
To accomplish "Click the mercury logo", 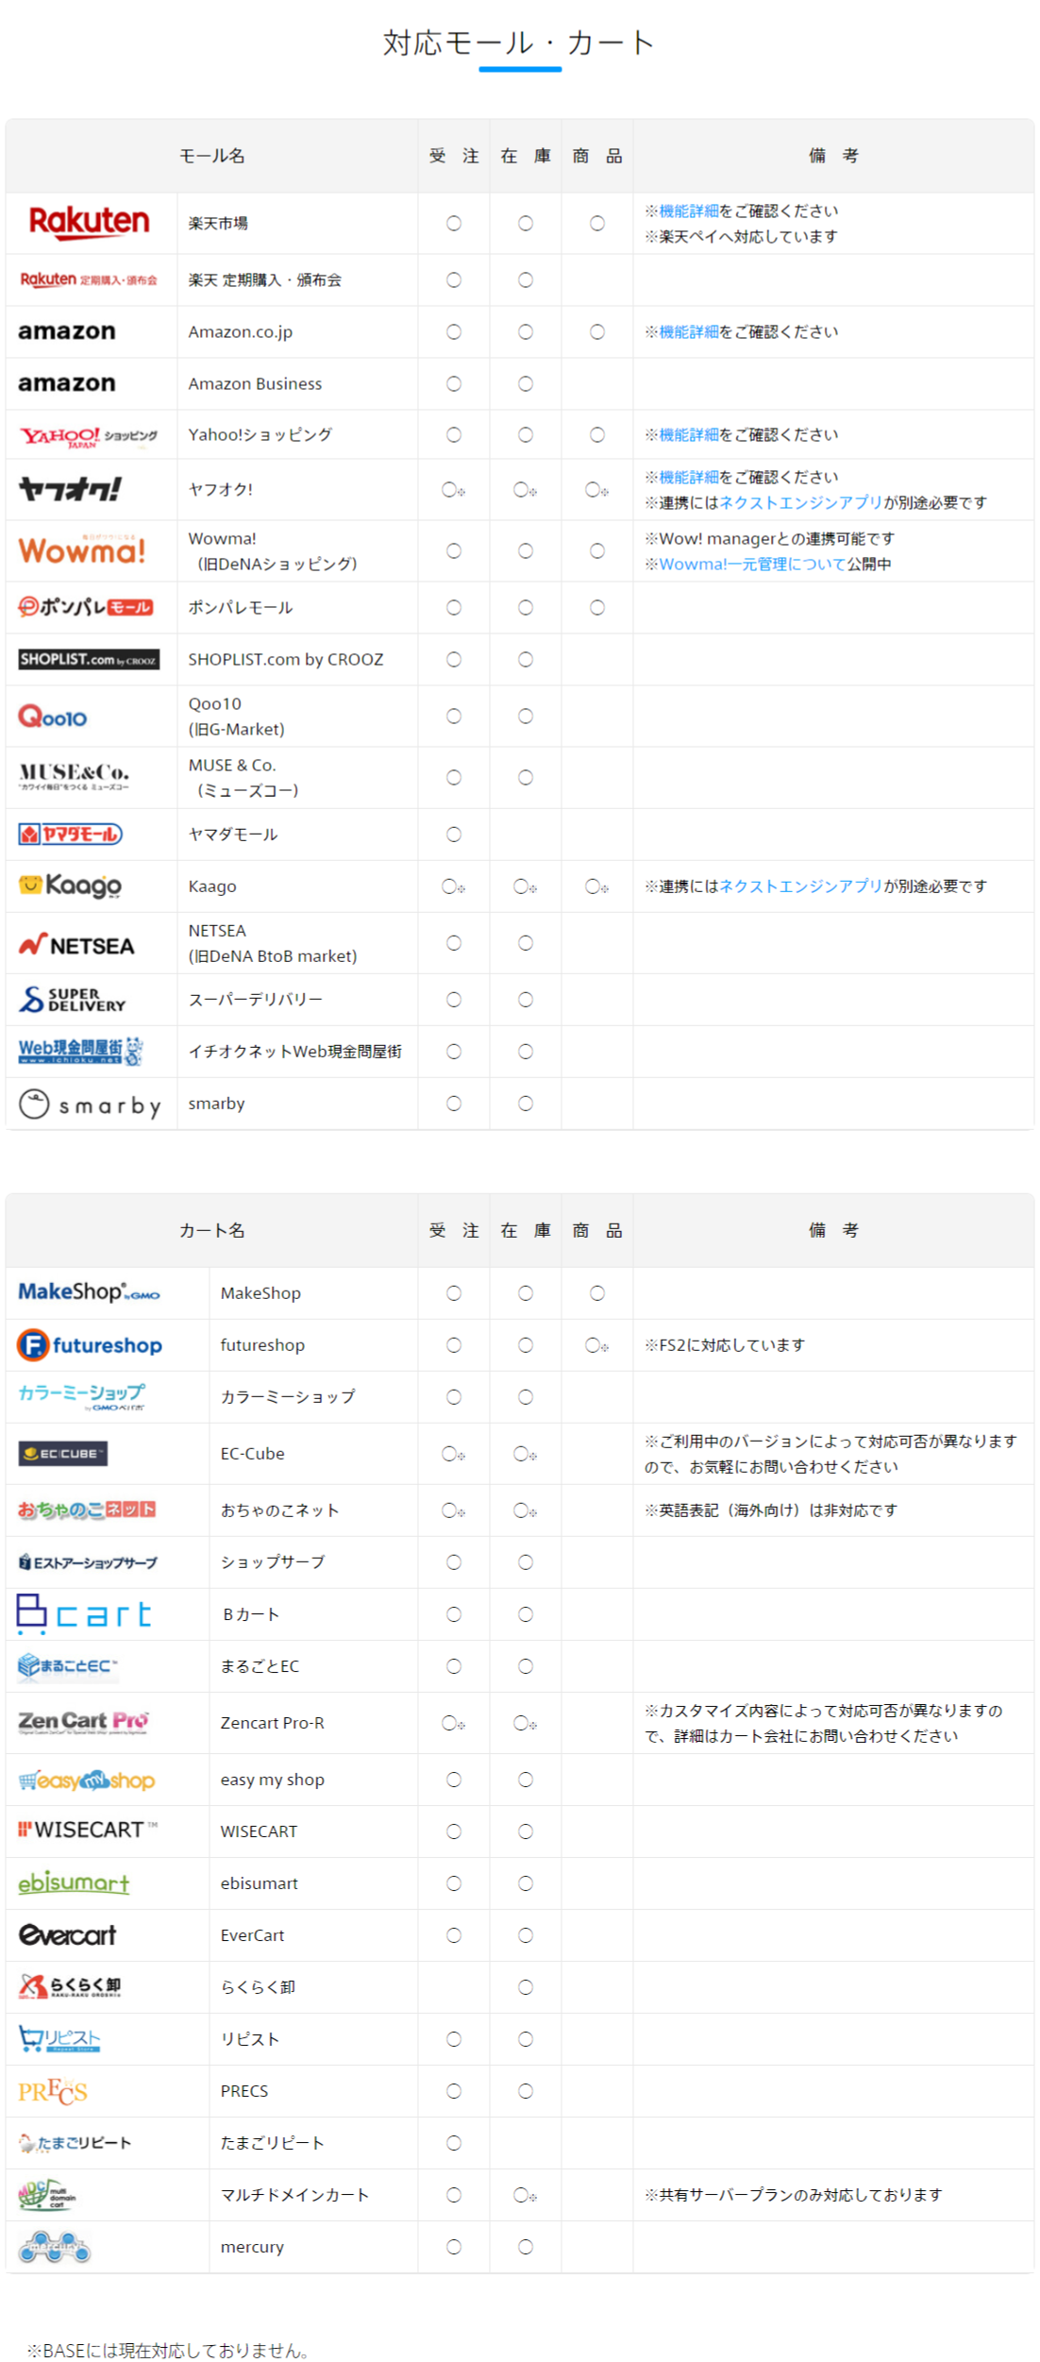I will 55,2247.
